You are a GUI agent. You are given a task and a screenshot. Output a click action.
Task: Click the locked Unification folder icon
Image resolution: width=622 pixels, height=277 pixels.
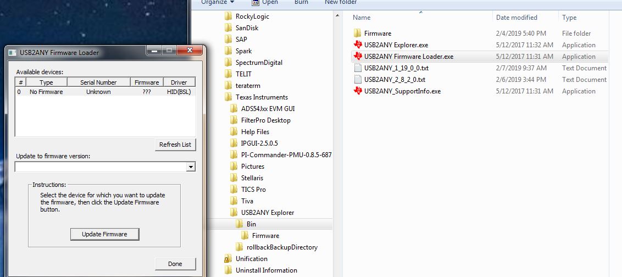pos(228,259)
